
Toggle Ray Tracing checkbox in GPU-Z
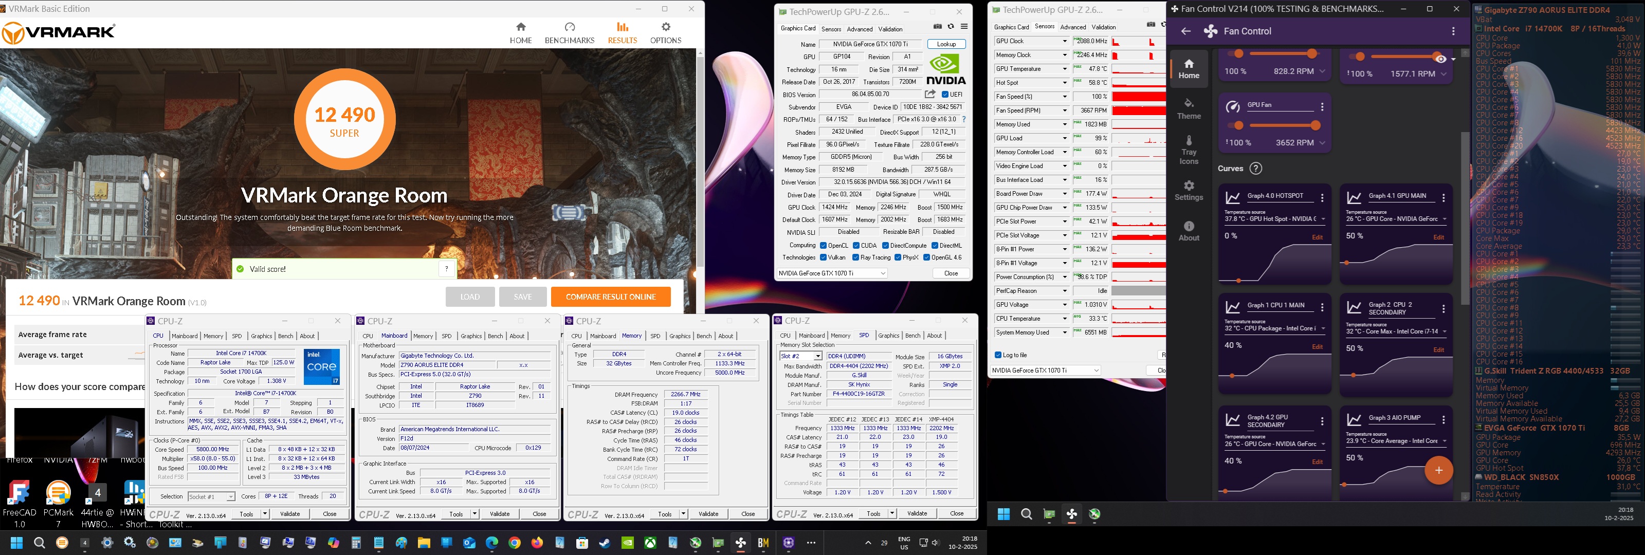(x=856, y=257)
